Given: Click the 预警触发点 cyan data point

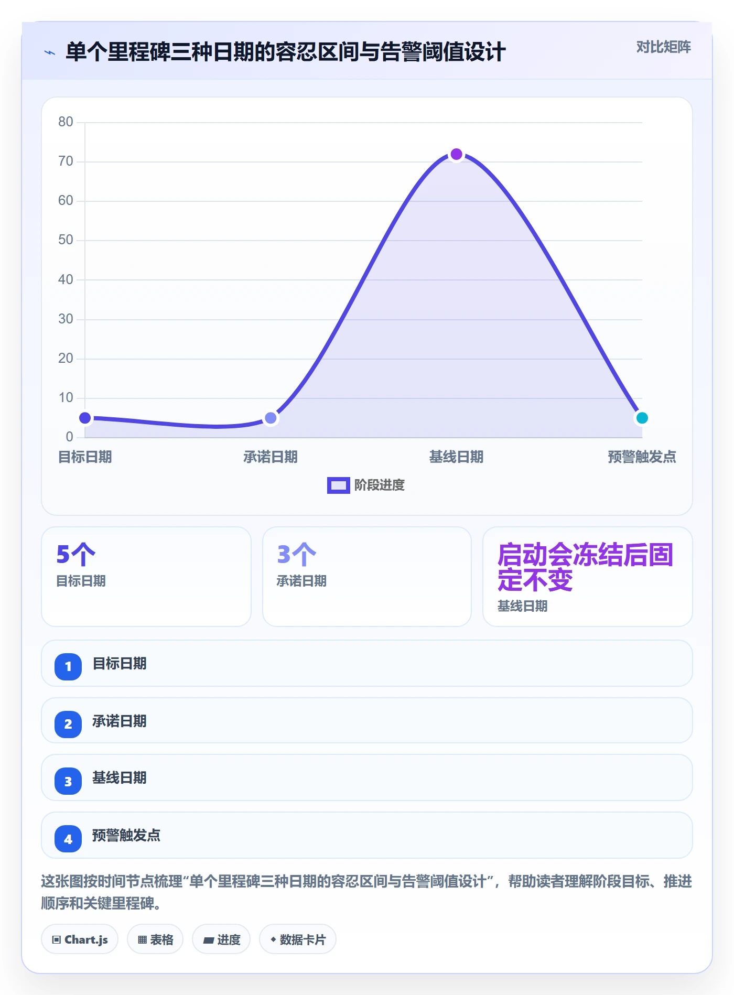Looking at the screenshot, I should point(642,418).
